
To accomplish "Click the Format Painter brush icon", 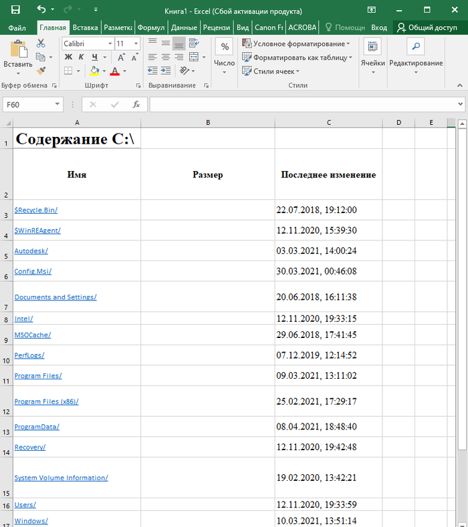I will [x=41, y=70].
